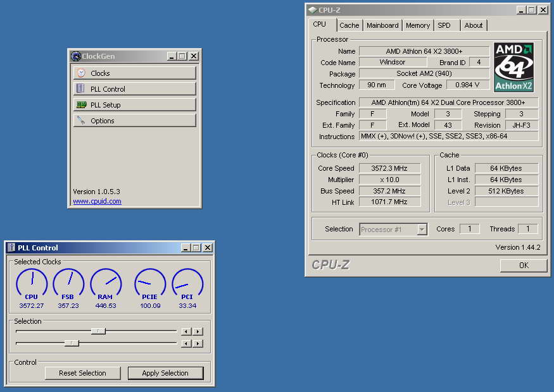This screenshot has height=392, width=554.
Task: Switch to the About tab
Action: pos(474,25)
